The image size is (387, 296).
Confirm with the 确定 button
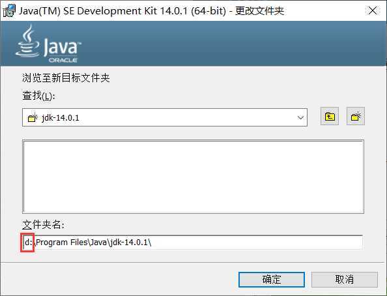coord(272,280)
